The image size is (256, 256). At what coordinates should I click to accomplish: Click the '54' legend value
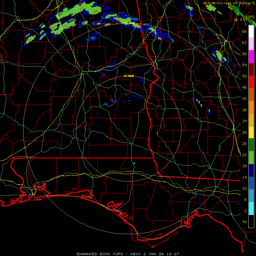(x=244, y=65)
